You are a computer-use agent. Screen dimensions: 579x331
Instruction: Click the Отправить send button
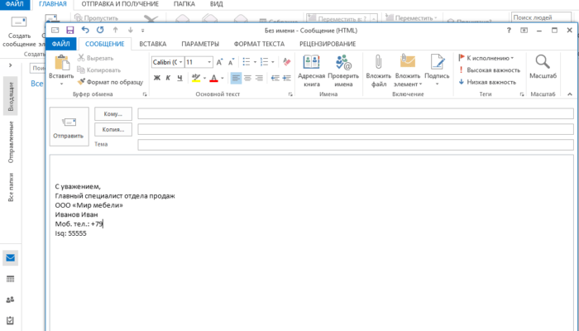tap(69, 127)
